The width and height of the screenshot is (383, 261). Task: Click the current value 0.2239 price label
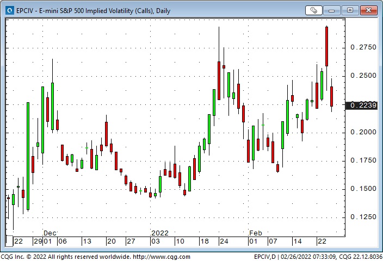[361, 105]
